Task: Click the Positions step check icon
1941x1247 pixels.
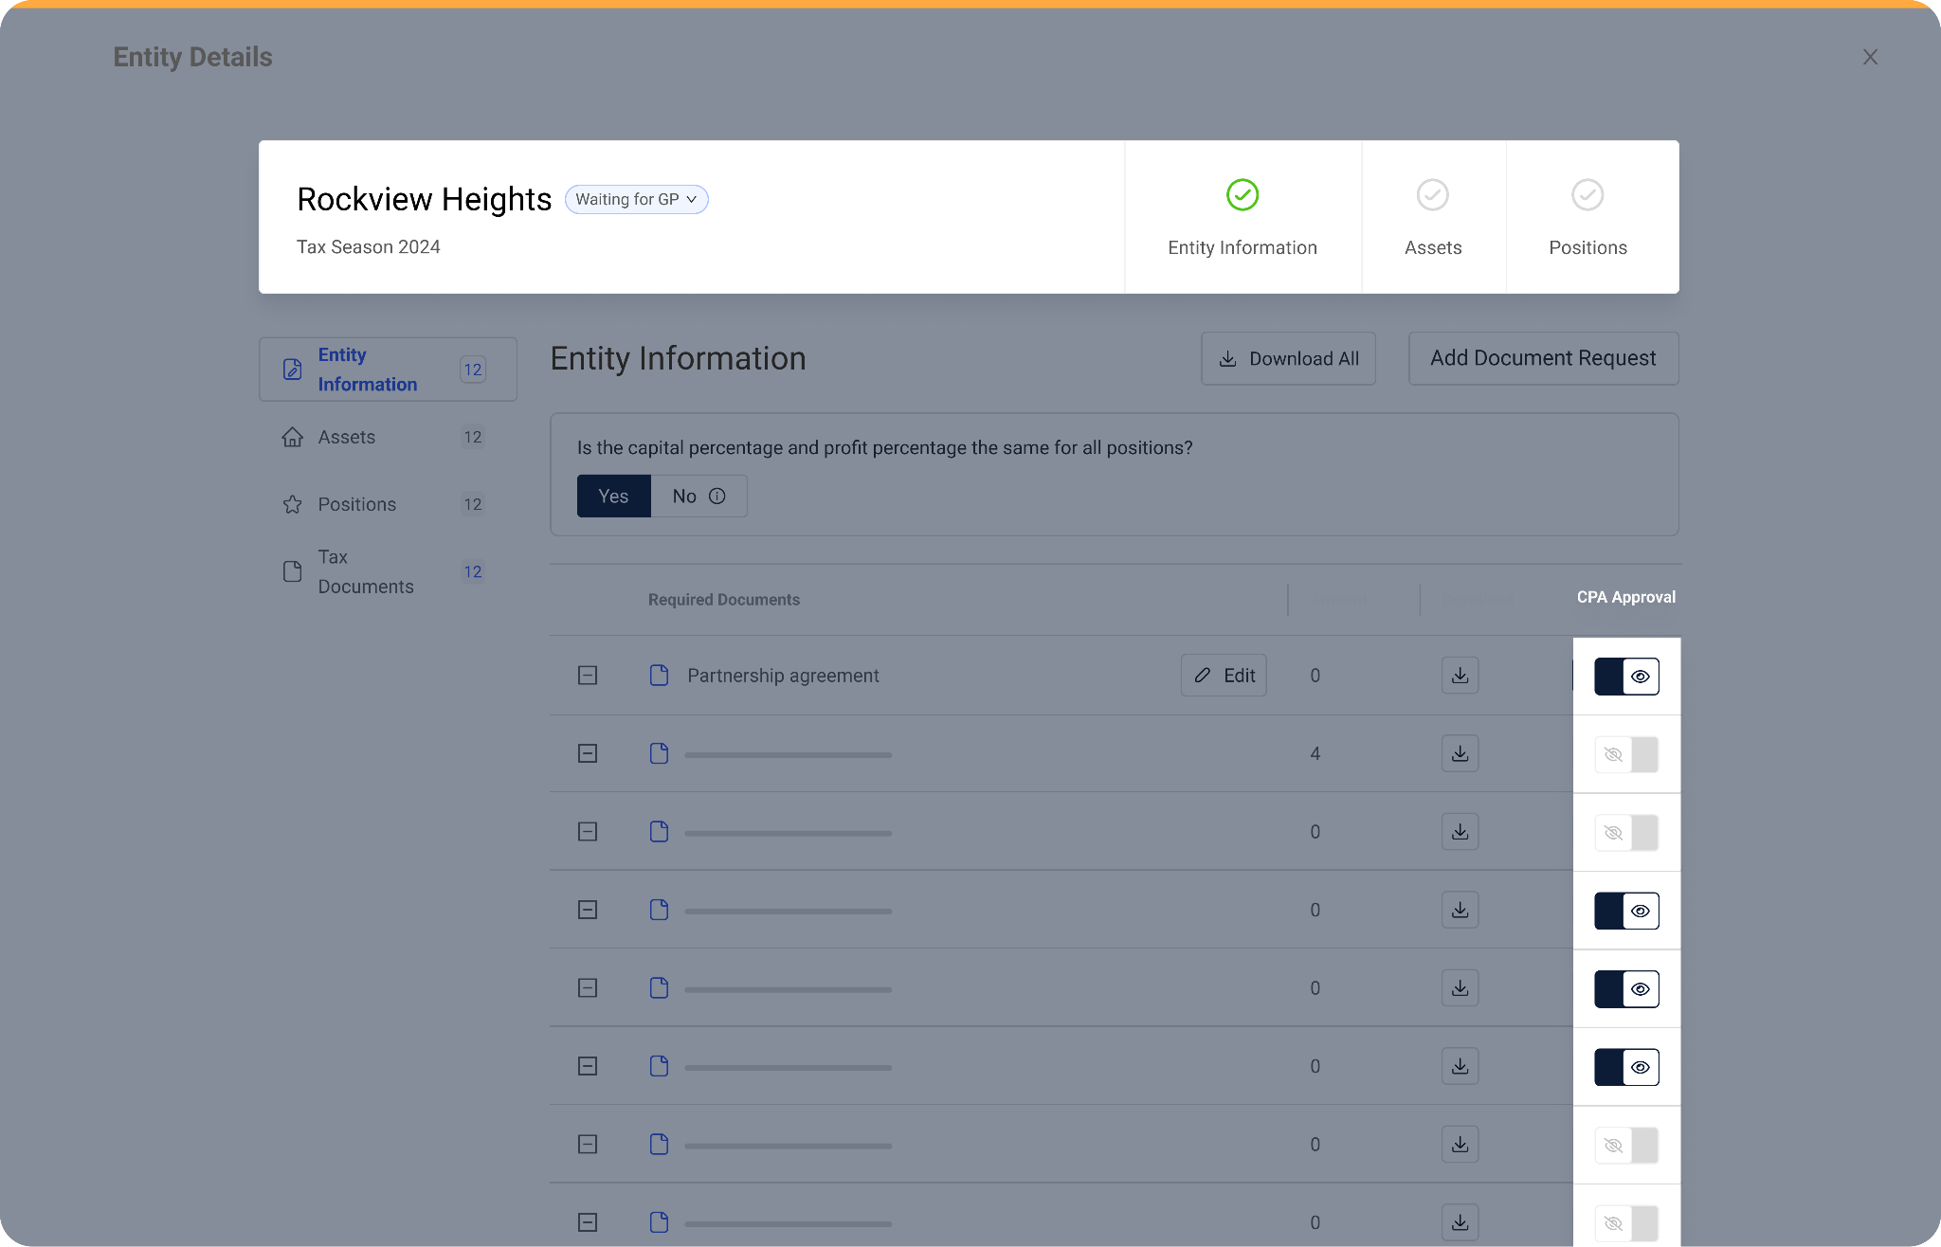Action: [1587, 195]
